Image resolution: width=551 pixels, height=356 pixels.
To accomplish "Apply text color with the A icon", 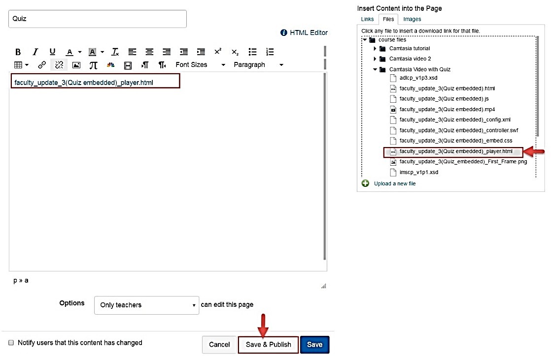I will pyautogui.click(x=69, y=52).
